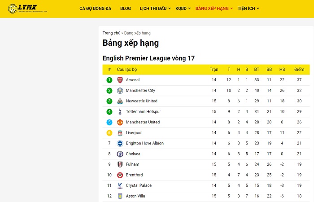The image size is (314, 202).
Task: Click the green rank 1 badge
Action: (x=109, y=80)
